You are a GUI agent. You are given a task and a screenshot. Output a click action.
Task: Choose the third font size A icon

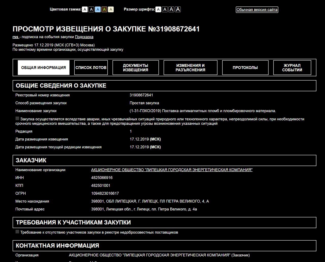pos(171,10)
